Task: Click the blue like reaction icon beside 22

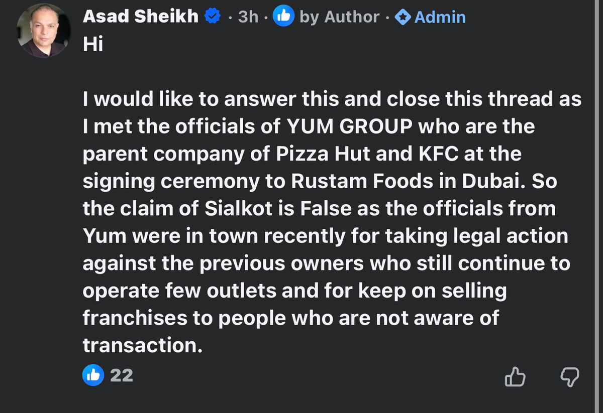Action: pyautogui.click(x=93, y=375)
